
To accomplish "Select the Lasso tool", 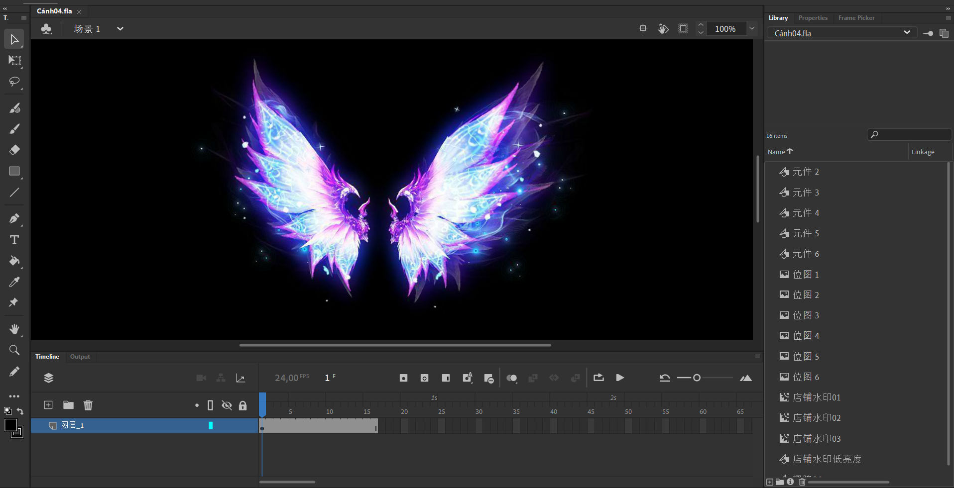I will pos(14,82).
